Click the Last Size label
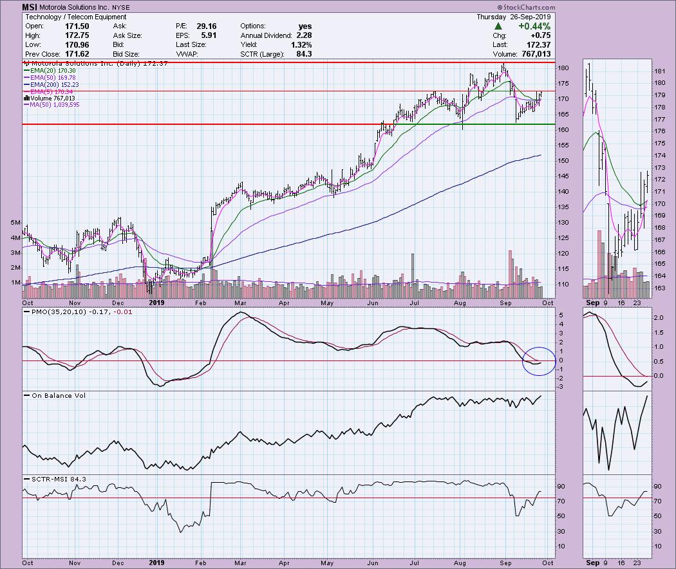 pos(191,44)
